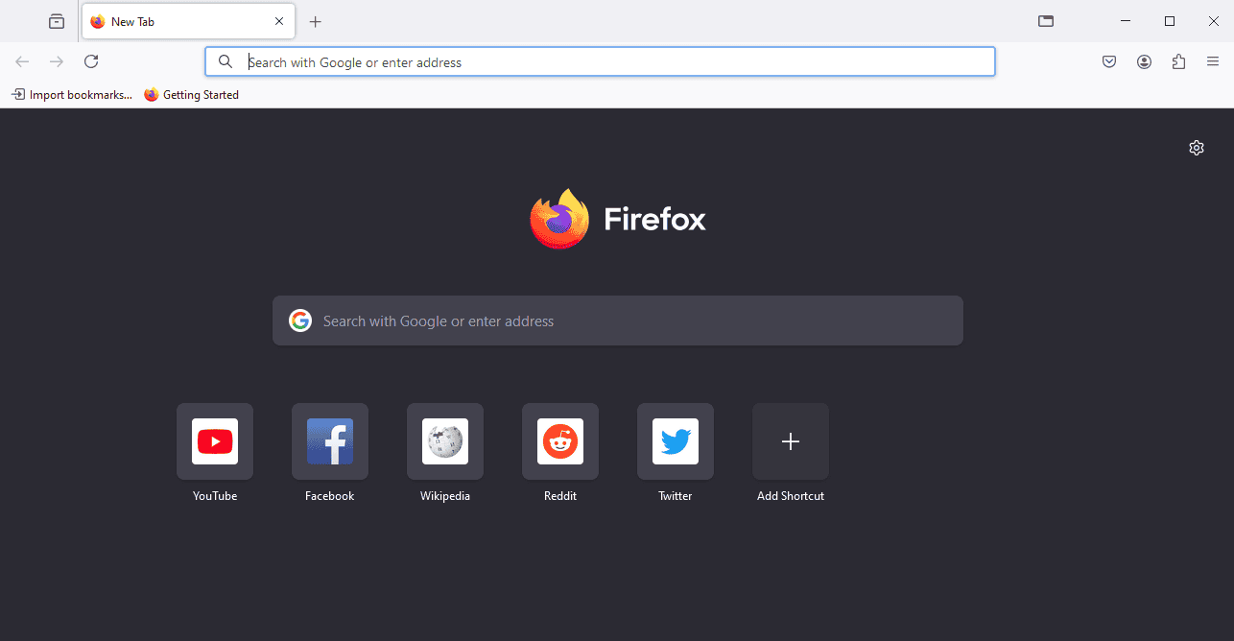
Task: Focus the center Google search box
Action: 618,320
